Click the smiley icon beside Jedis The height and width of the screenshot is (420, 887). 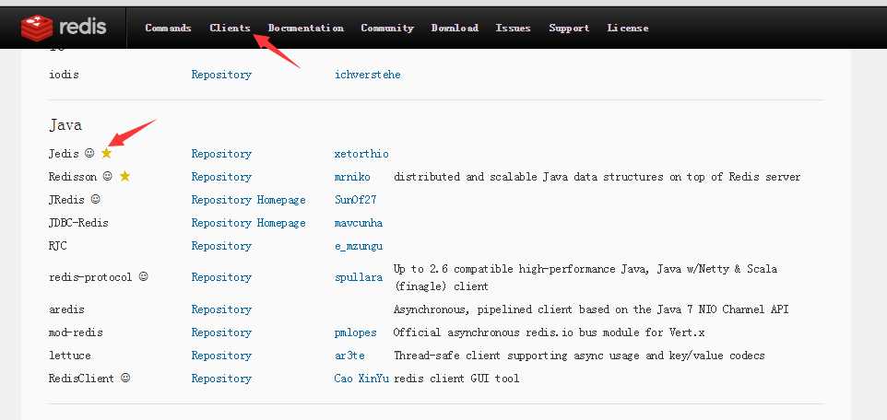pyautogui.click(x=89, y=153)
